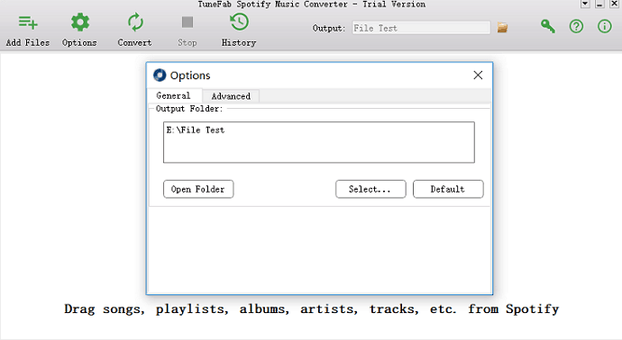This screenshot has height=340, width=622.
Task: Switch to the General tab
Action: 174,95
